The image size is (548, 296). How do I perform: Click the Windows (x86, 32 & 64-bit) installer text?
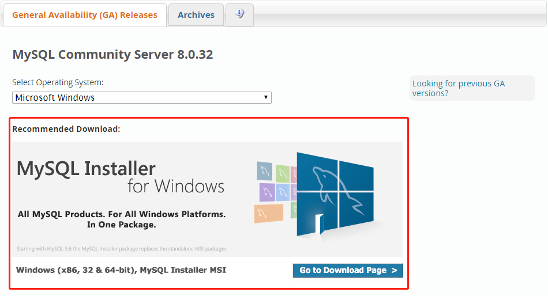click(x=121, y=270)
